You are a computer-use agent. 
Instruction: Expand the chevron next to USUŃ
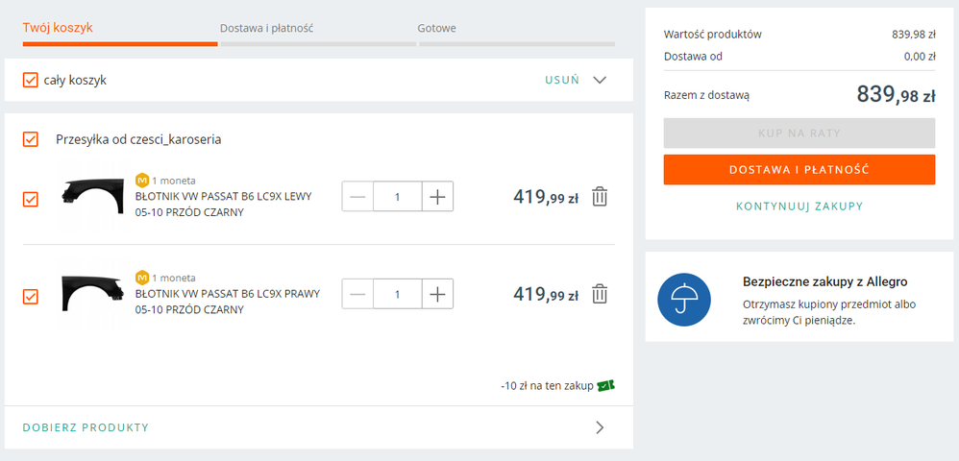click(x=600, y=80)
